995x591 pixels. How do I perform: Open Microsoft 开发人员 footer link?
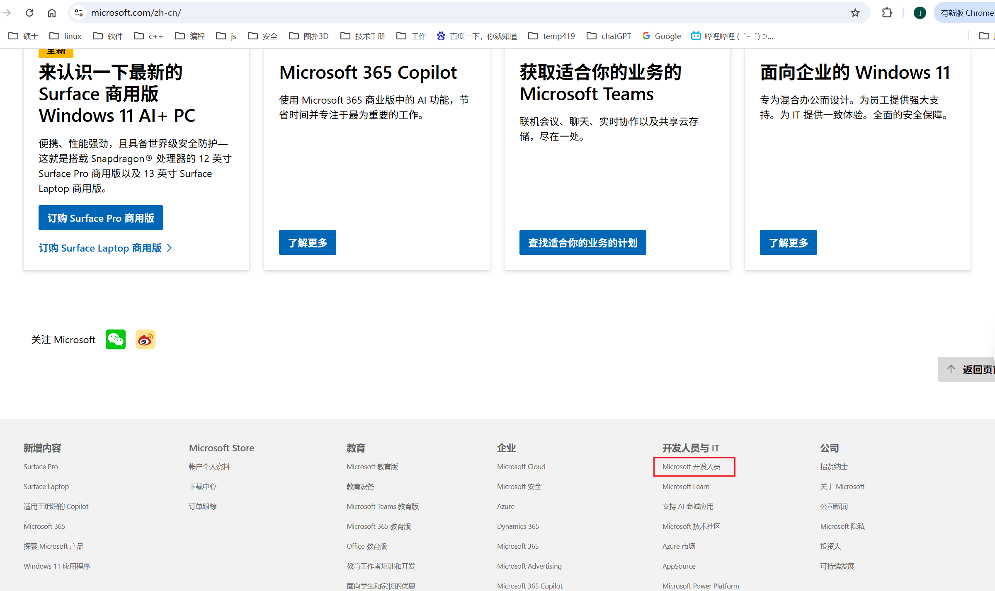point(691,467)
